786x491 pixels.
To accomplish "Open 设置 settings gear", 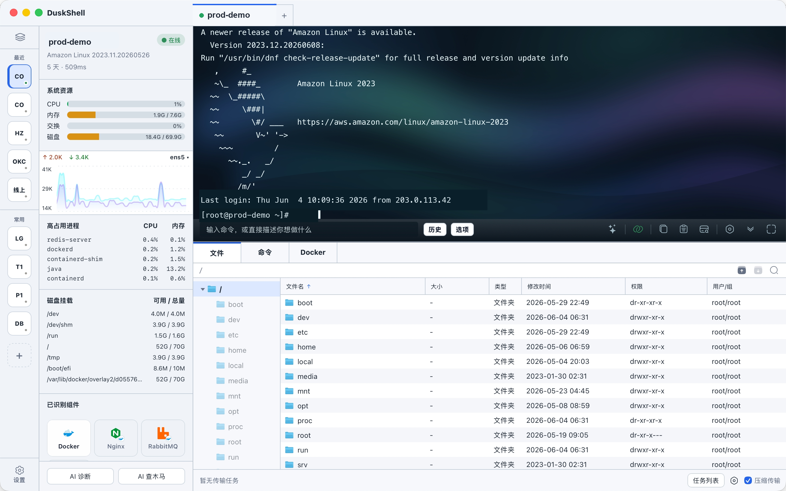I will [19, 474].
